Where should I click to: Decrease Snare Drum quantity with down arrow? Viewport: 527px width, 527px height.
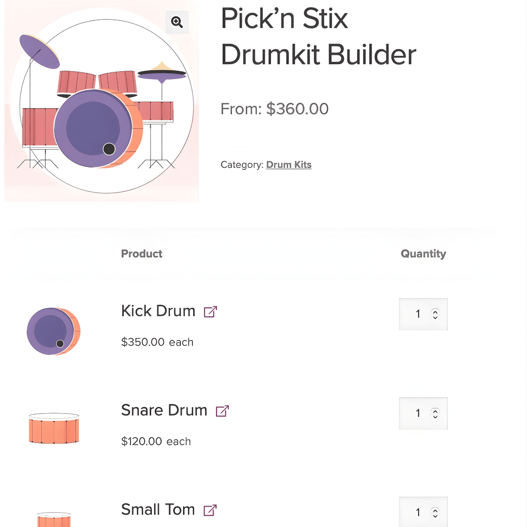435,416
